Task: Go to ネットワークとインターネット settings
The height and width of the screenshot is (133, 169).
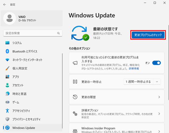Action: (33, 60)
